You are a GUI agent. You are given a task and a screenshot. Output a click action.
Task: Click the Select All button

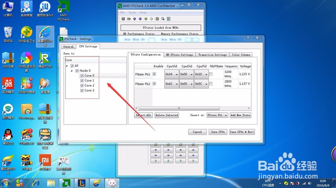[x=143, y=115]
